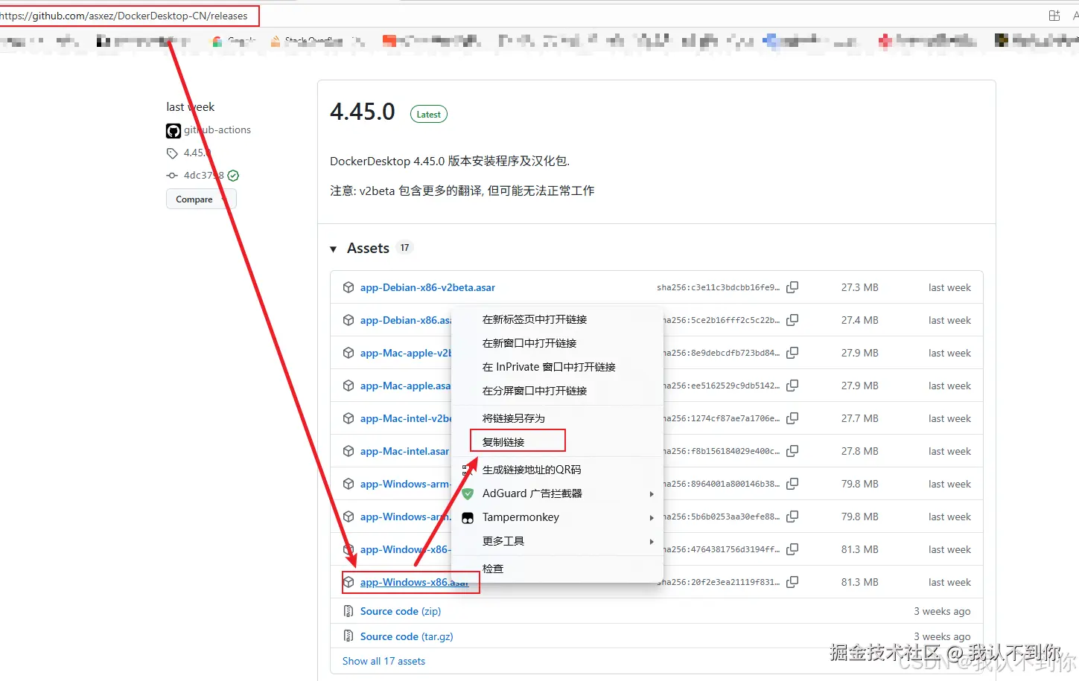Expand the AdGuard 广告拦截器 submenu arrow
Viewport: 1079px width, 681px height.
click(652, 494)
